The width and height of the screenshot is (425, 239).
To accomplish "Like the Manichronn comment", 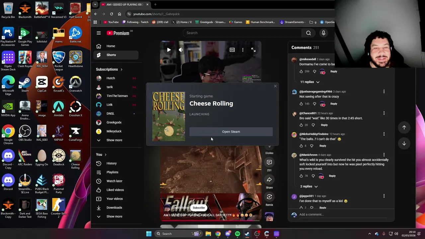I will pos(301,176).
